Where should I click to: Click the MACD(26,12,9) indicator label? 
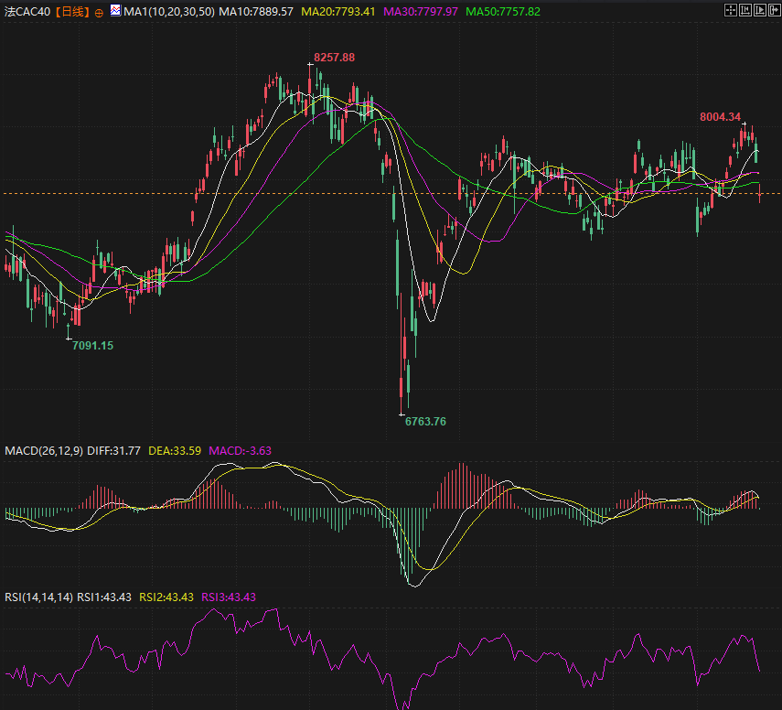coord(44,450)
